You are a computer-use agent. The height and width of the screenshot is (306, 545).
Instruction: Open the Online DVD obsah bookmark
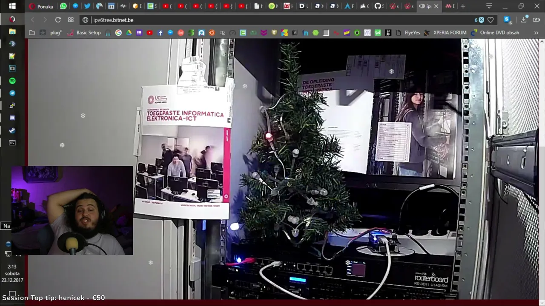click(495, 33)
